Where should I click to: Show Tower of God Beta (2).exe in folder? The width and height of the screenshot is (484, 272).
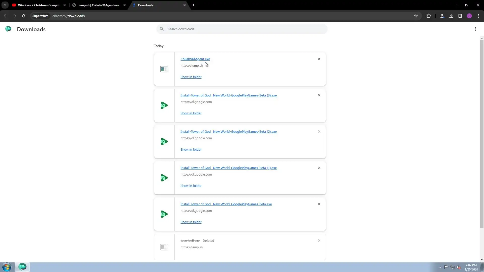(x=191, y=149)
